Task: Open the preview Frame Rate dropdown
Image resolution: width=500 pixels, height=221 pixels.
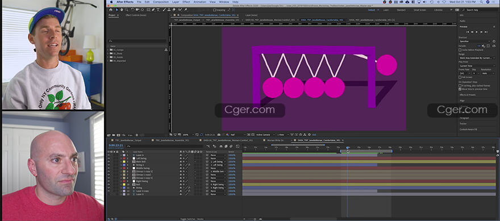Action: click(465, 73)
